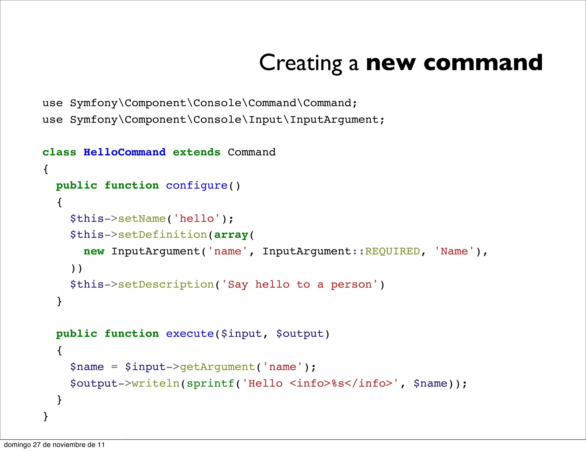
Task: Click the 'setDescription' method call
Action: [166, 285]
